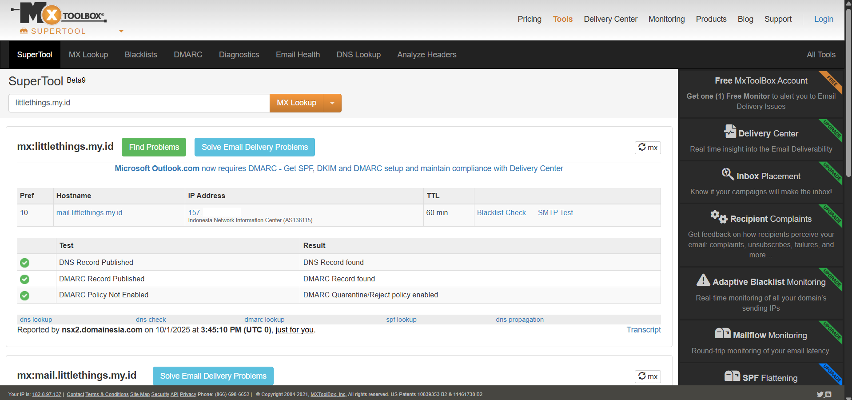Click the Delivery Center sidebar icon

(730, 132)
